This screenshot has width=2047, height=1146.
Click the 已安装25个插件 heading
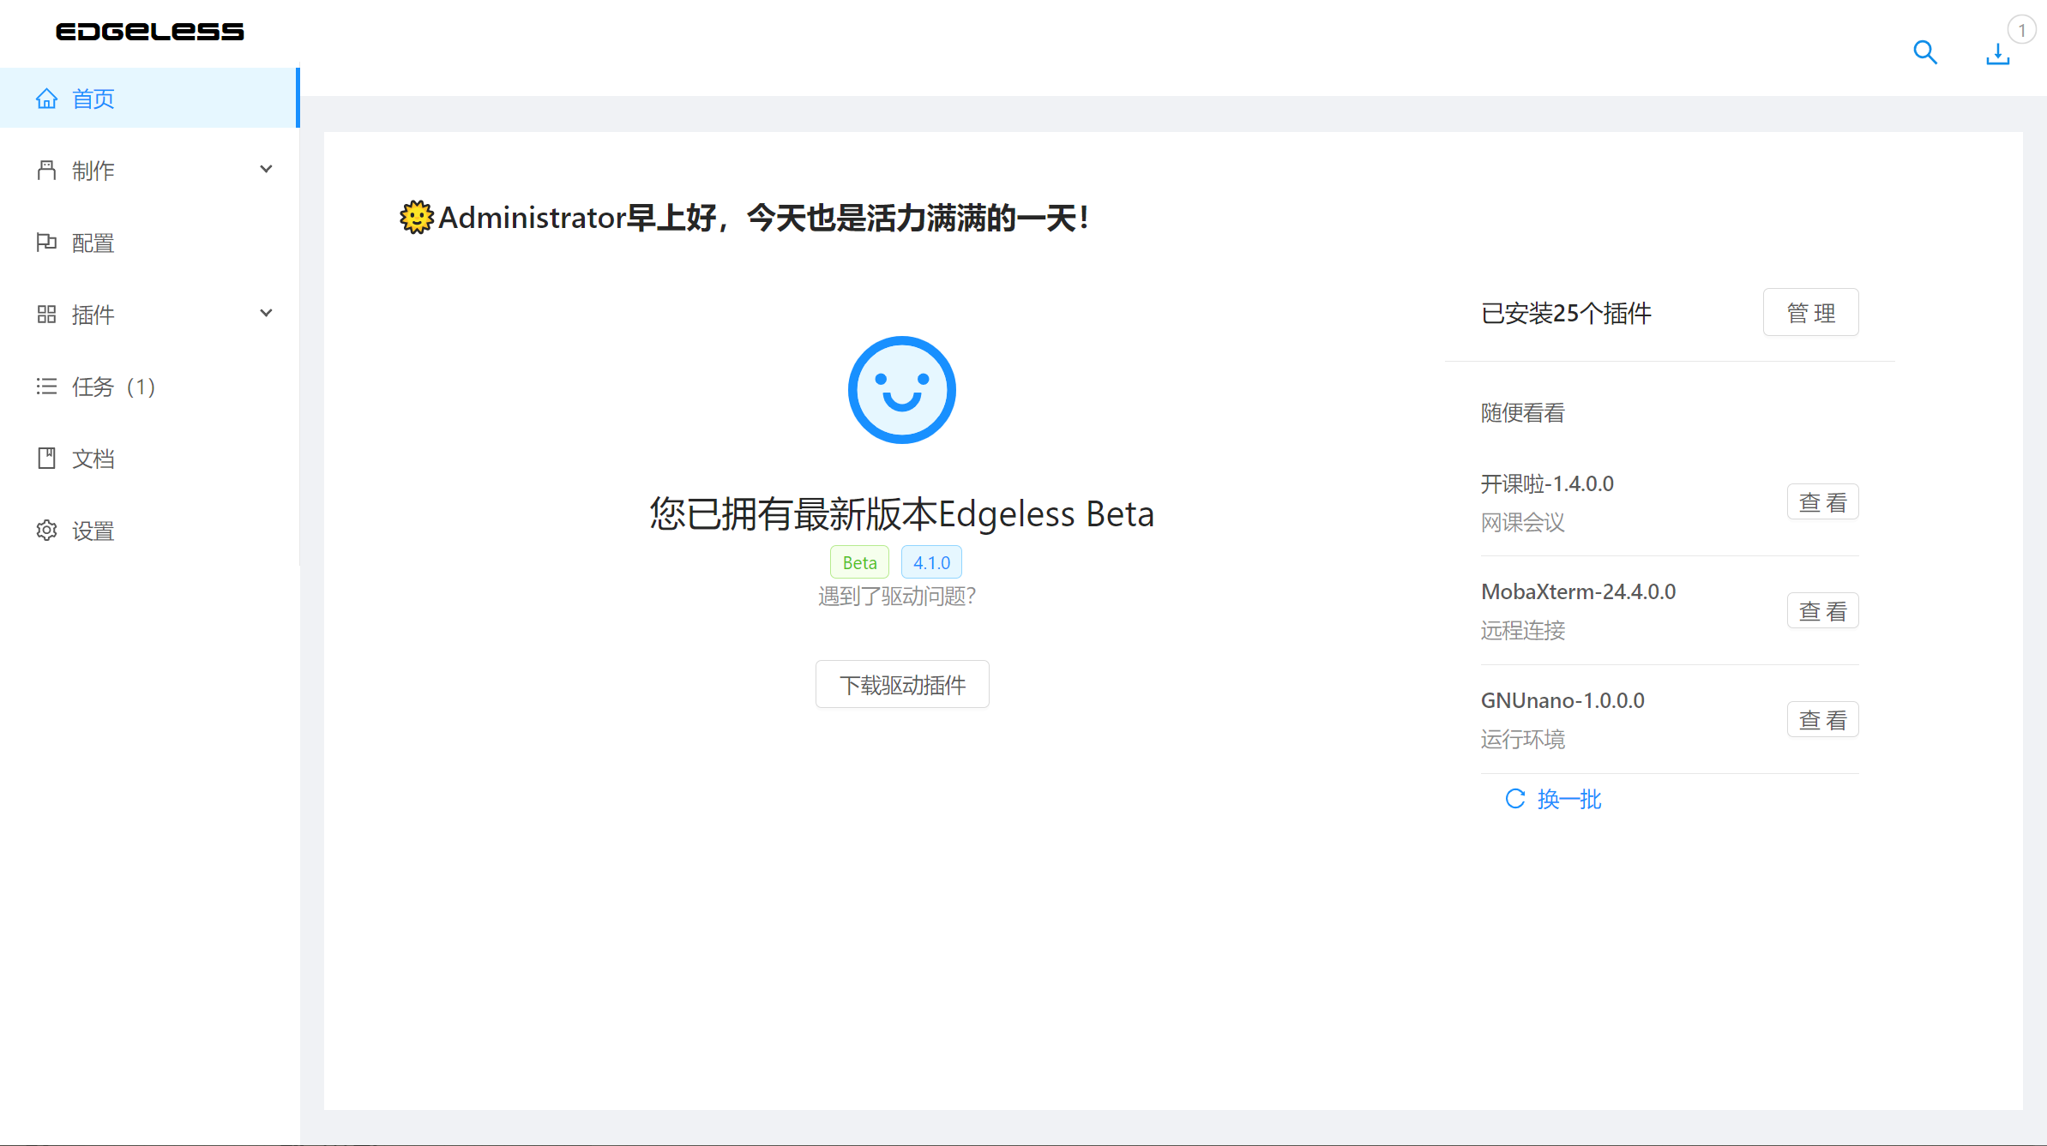point(1566,313)
